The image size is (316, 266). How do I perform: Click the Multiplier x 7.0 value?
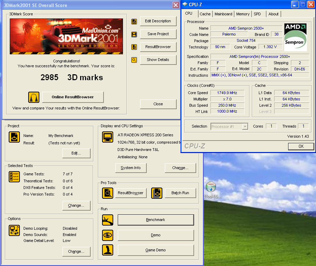227,99
